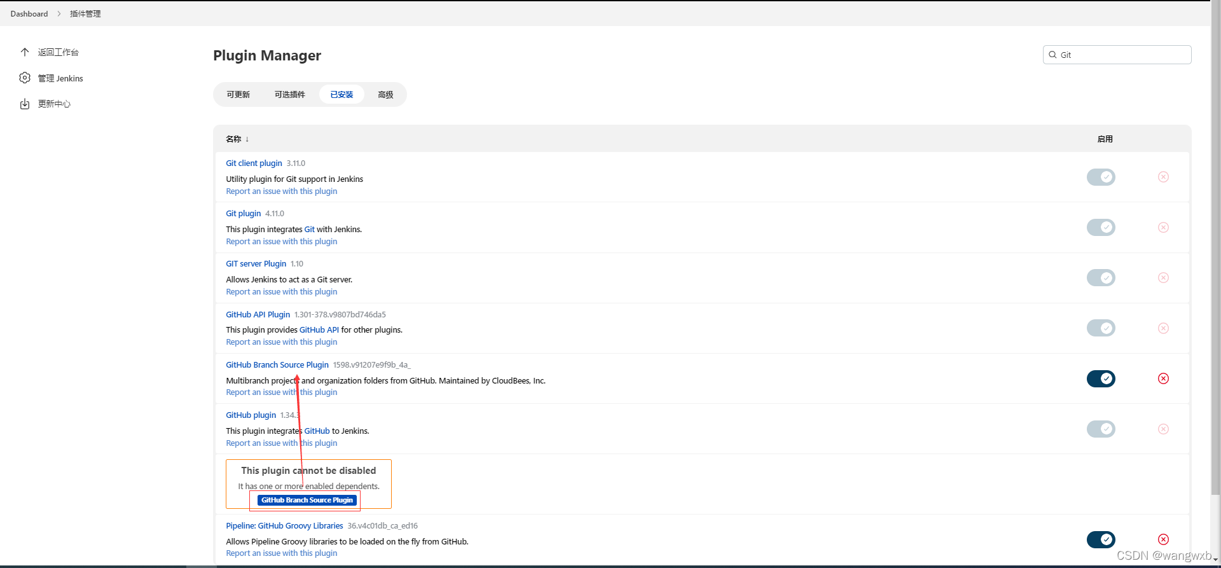1221x568 pixels.
Task: Toggle the GitHub API Plugin enable switch
Action: click(1101, 328)
